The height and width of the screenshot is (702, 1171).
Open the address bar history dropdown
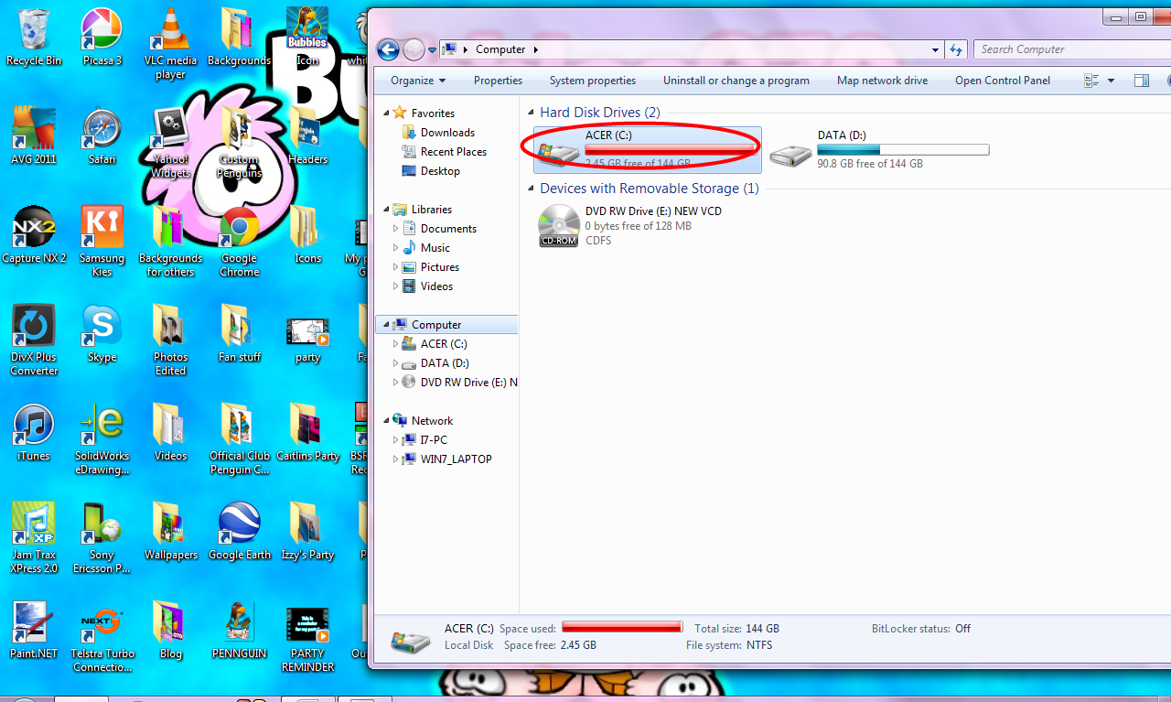pos(935,49)
